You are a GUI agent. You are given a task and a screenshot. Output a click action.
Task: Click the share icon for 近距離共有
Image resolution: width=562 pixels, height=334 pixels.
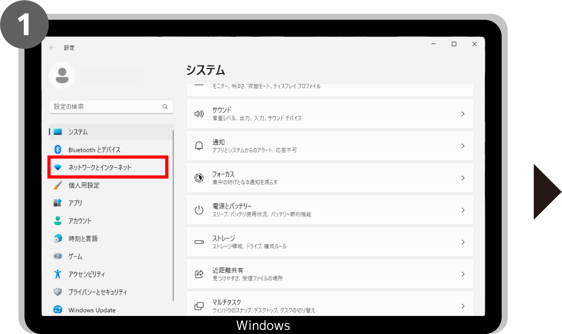point(199,274)
